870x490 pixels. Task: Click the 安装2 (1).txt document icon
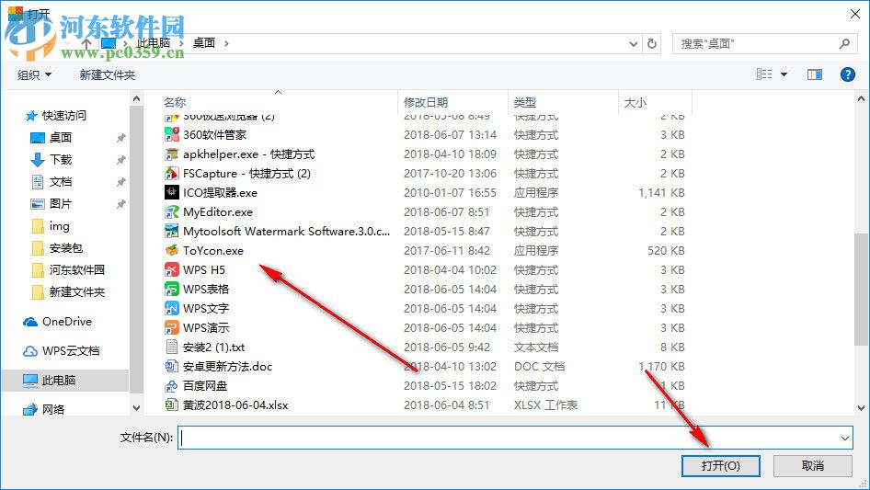click(171, 347)
